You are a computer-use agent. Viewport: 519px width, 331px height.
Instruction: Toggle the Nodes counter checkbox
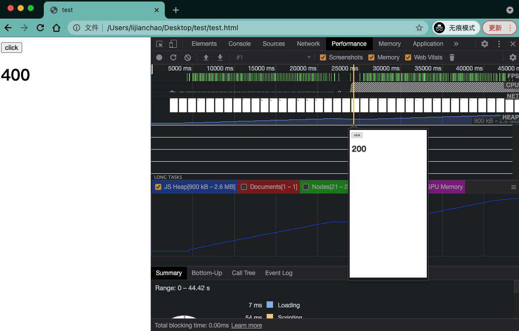(x=306, y=187)
